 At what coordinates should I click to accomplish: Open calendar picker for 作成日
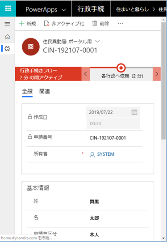pos(134,112)
